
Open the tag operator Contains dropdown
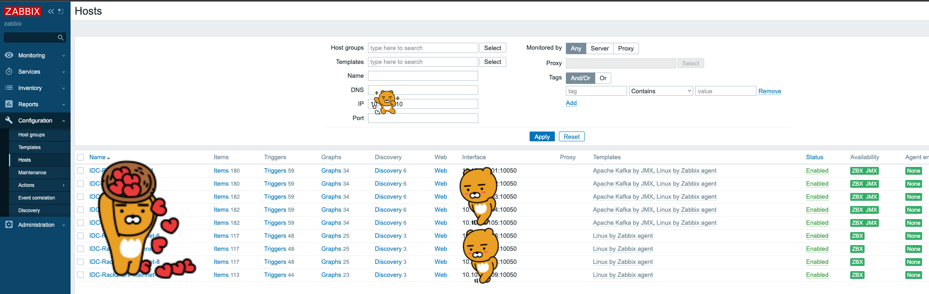click(x=661, y=91)
